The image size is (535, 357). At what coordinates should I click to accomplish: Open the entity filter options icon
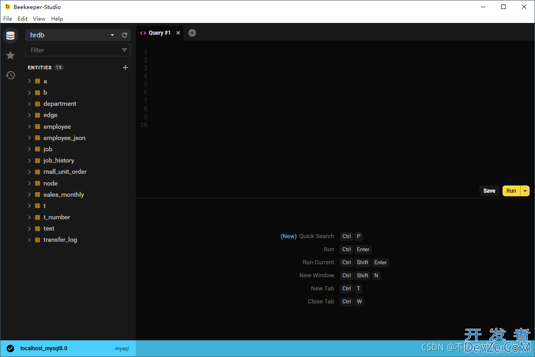click(x=125, y=50)
